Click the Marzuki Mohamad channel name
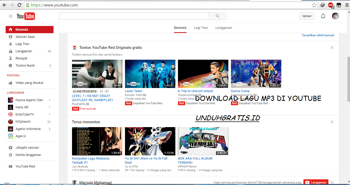350x185 pixels. (95, 183)
